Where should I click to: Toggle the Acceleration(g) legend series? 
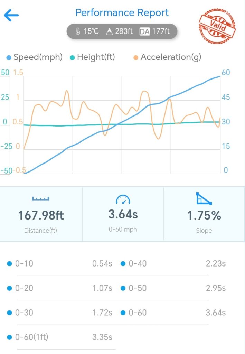click(x=167, y=57)
